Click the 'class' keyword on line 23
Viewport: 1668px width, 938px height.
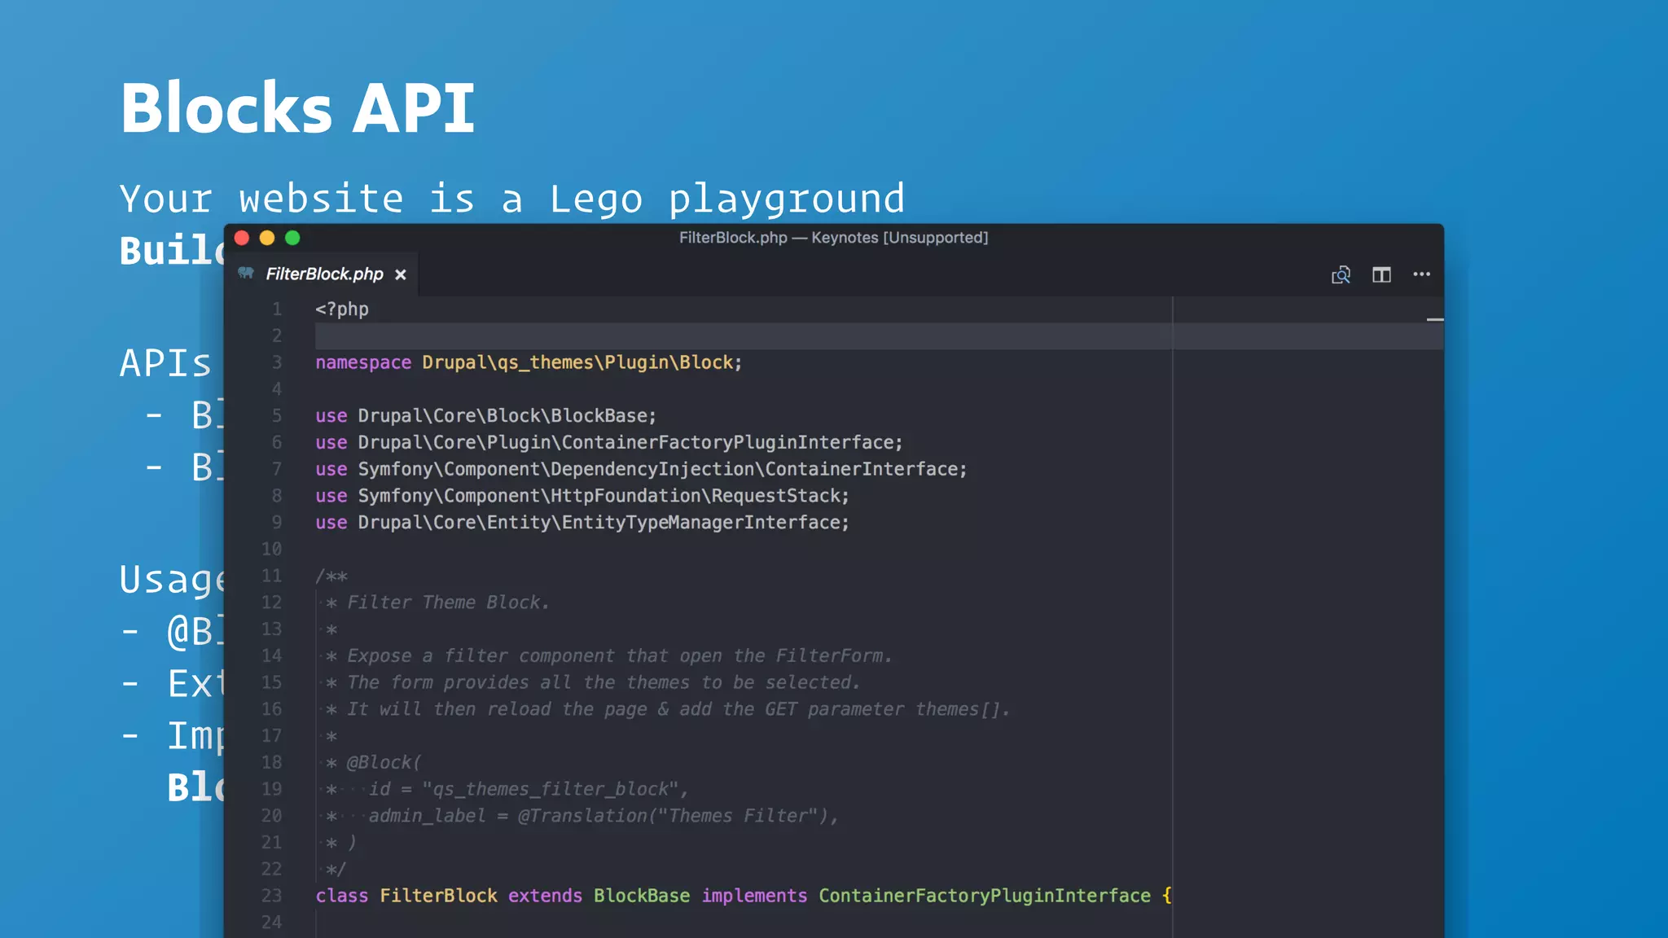coord(342,896)
